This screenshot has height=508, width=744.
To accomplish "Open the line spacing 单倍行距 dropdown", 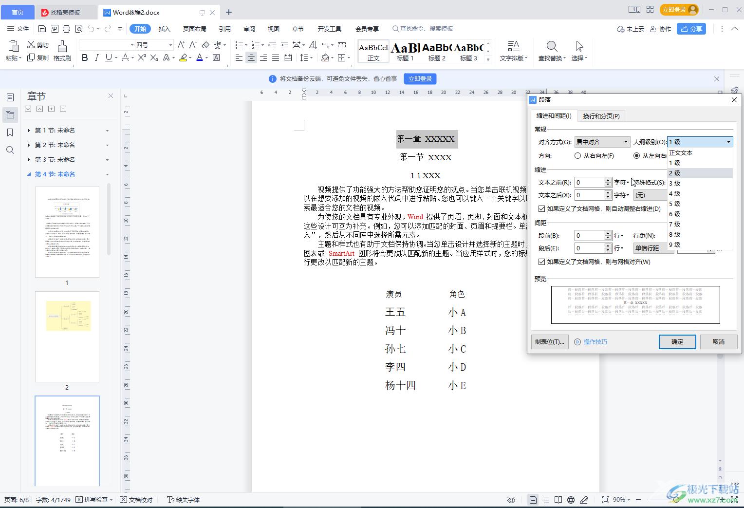I will (x=651, y=248).
